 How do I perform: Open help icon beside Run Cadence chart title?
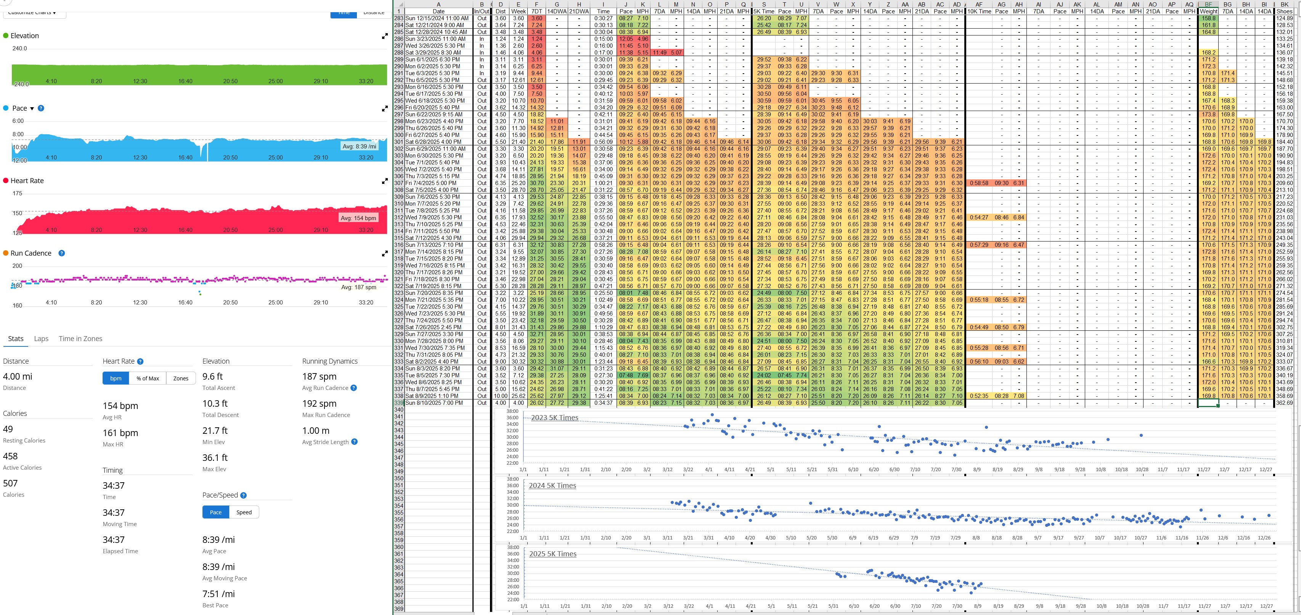coord(62,253)
